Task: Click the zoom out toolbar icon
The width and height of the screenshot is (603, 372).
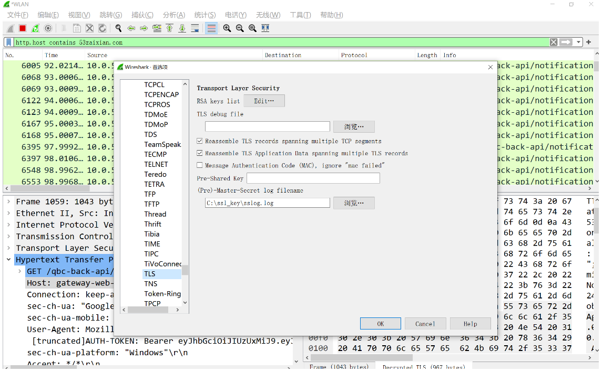Action: coord(240,28)
